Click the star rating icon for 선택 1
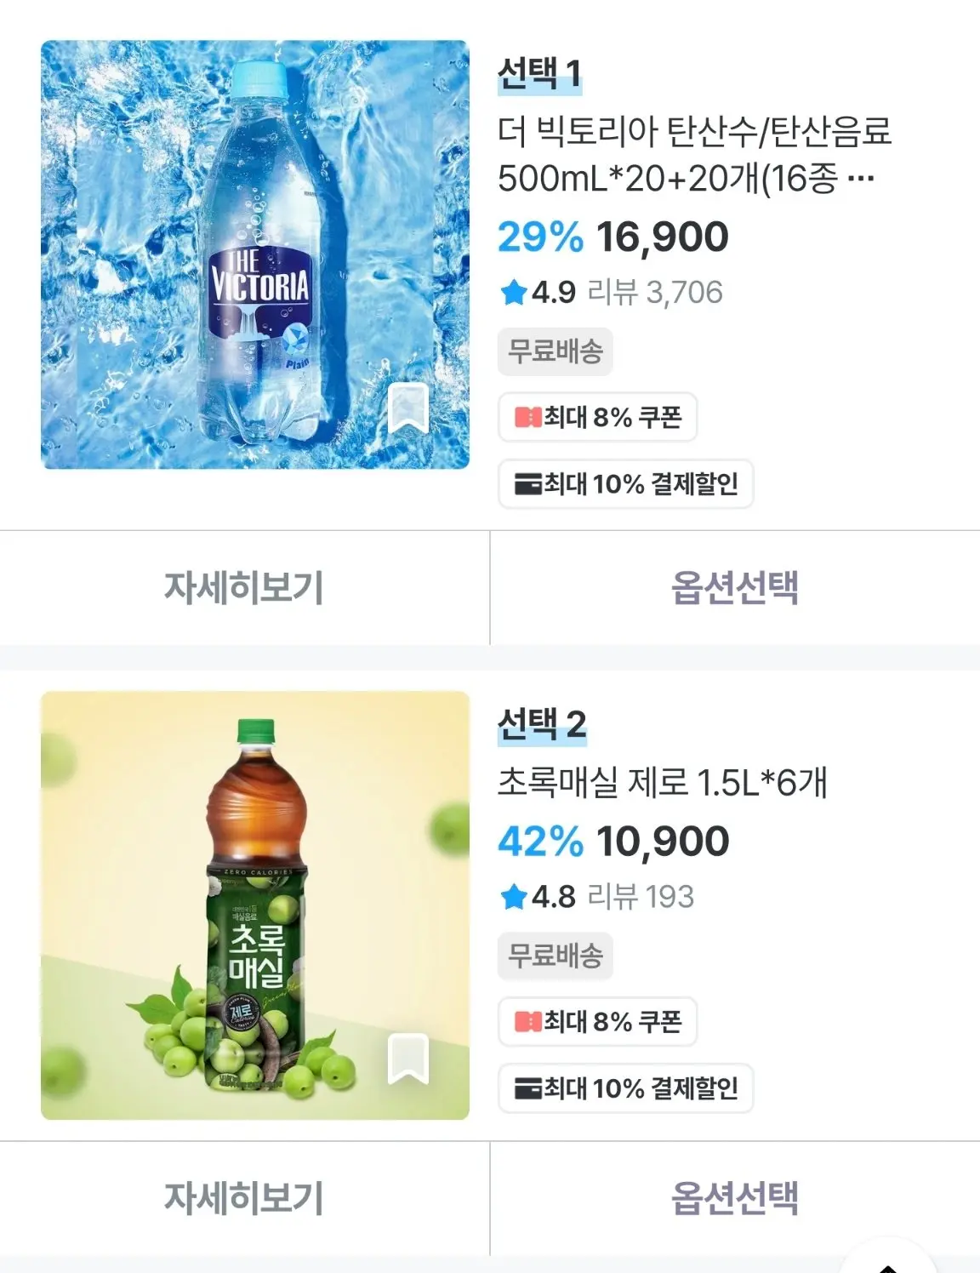This screenshot has width=980, height=1273. [x=513, y=293]
